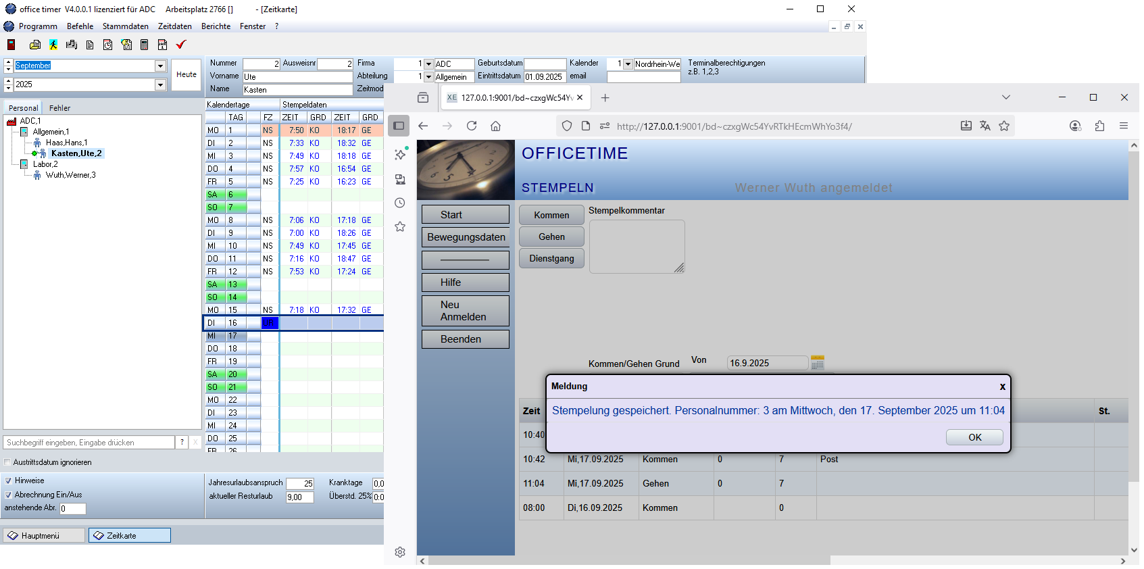The width and height of the screenshot is (1144, 569).
Task: Uncheck the Hinweise checkbox
Action: point(8,480)
